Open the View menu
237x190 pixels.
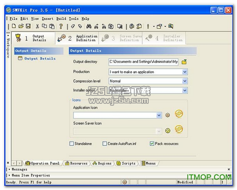point(35,19)
